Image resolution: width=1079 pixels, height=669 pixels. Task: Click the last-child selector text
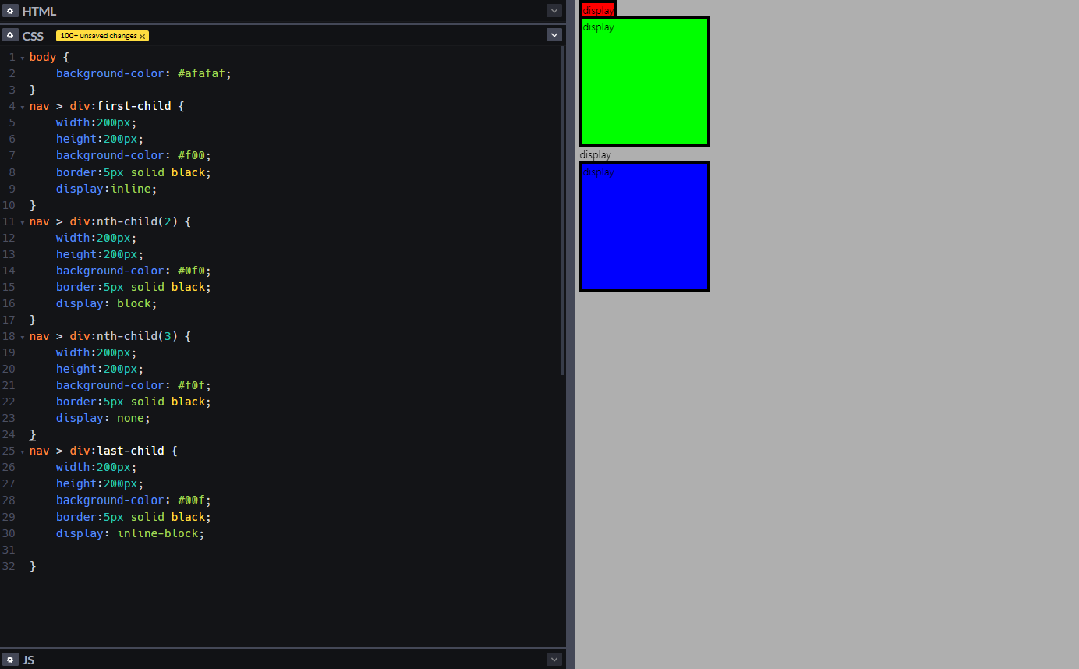pyautogui.click(x=131, y=451)
